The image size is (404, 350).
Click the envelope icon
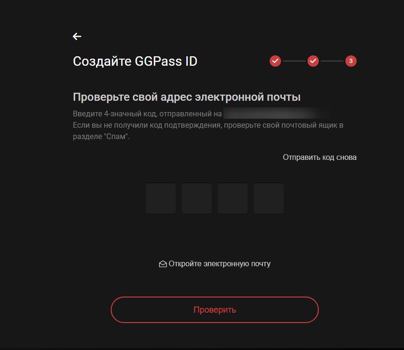pos(163,264)
